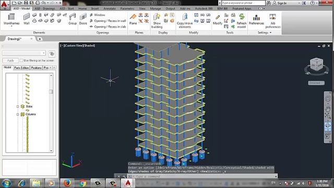Switch to Parts Edition inspector tab
This screenshot has width=334, height=188.
(21, 68)
